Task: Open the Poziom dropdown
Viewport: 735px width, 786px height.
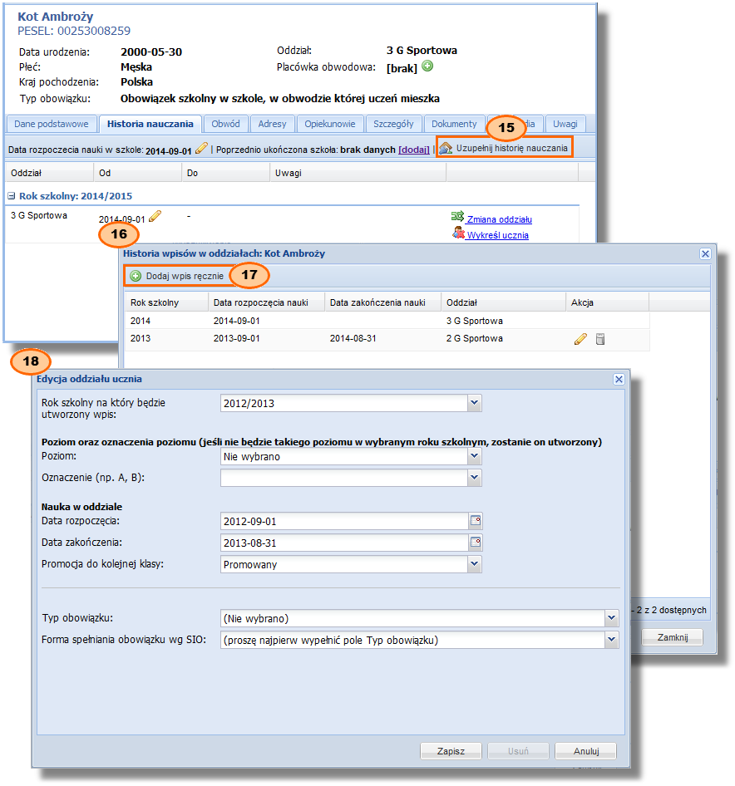Action: 474,456
